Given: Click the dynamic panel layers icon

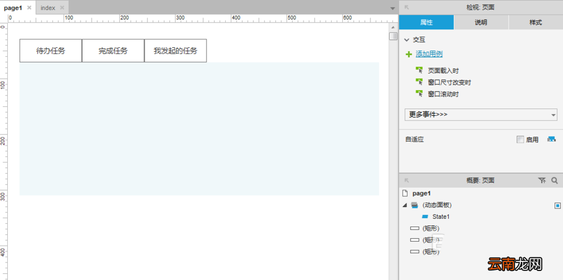Looking at the screenshot, I should pos(414,205).
